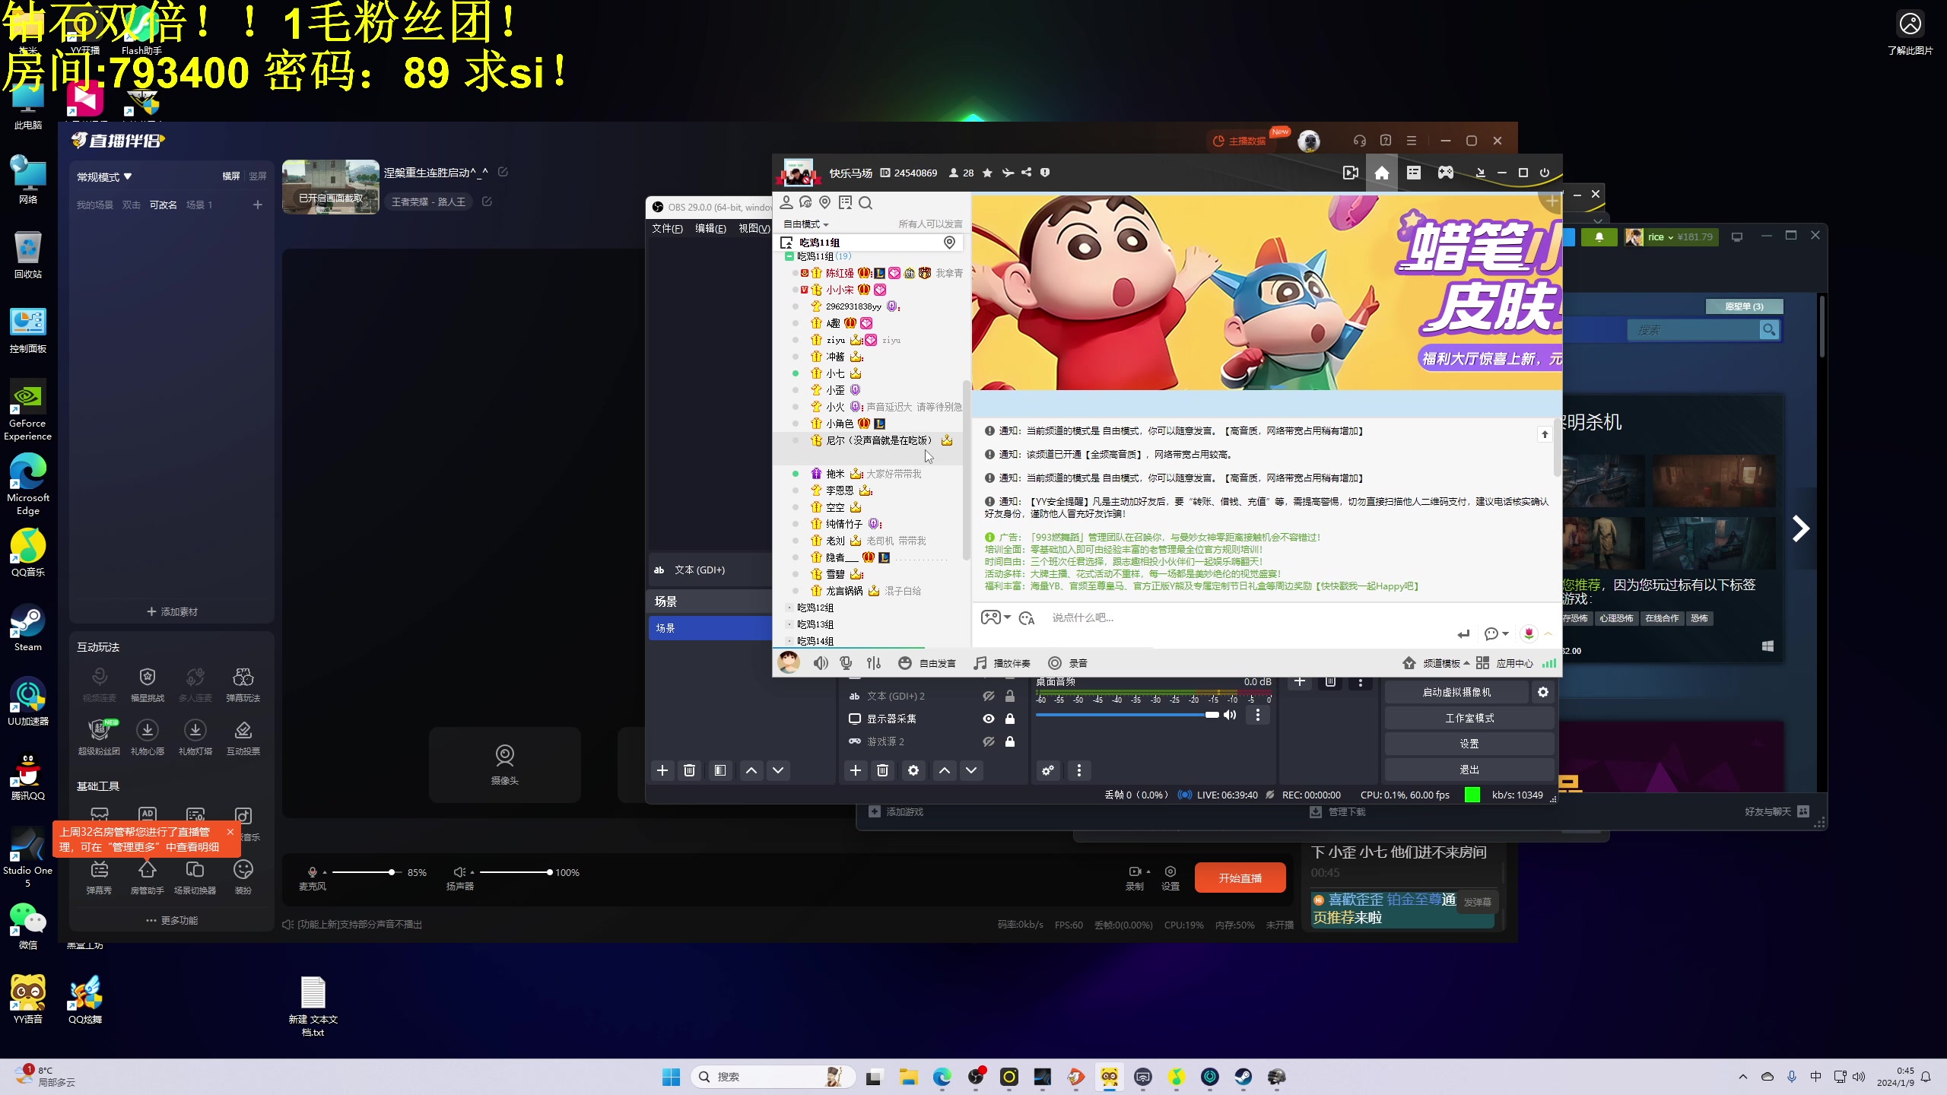Toggle 直播伴侣 录制 recording
1947x1095 pixels.
(x=1135, y=878)
